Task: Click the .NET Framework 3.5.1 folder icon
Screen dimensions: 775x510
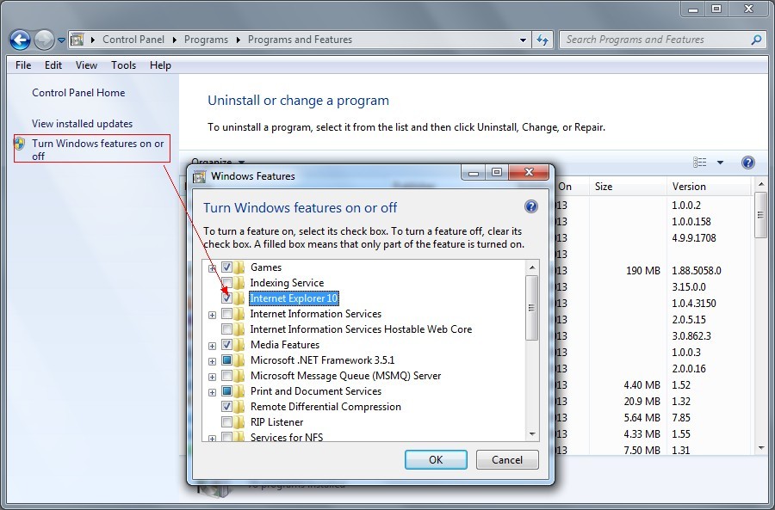Action: (x=239, y=360)
